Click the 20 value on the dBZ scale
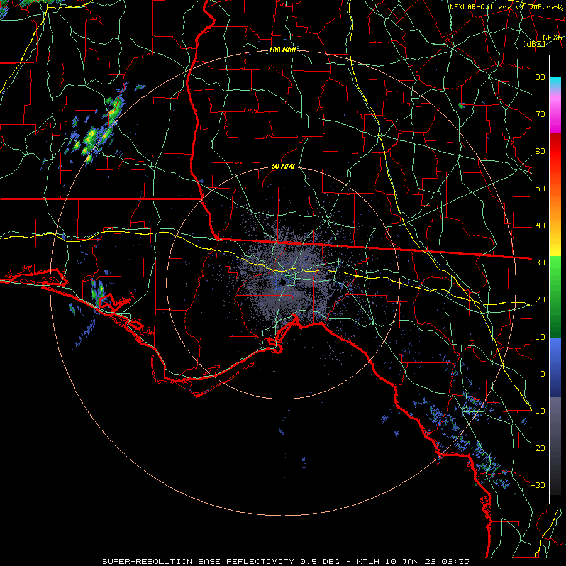566x566 pixels. pos(540,299)
